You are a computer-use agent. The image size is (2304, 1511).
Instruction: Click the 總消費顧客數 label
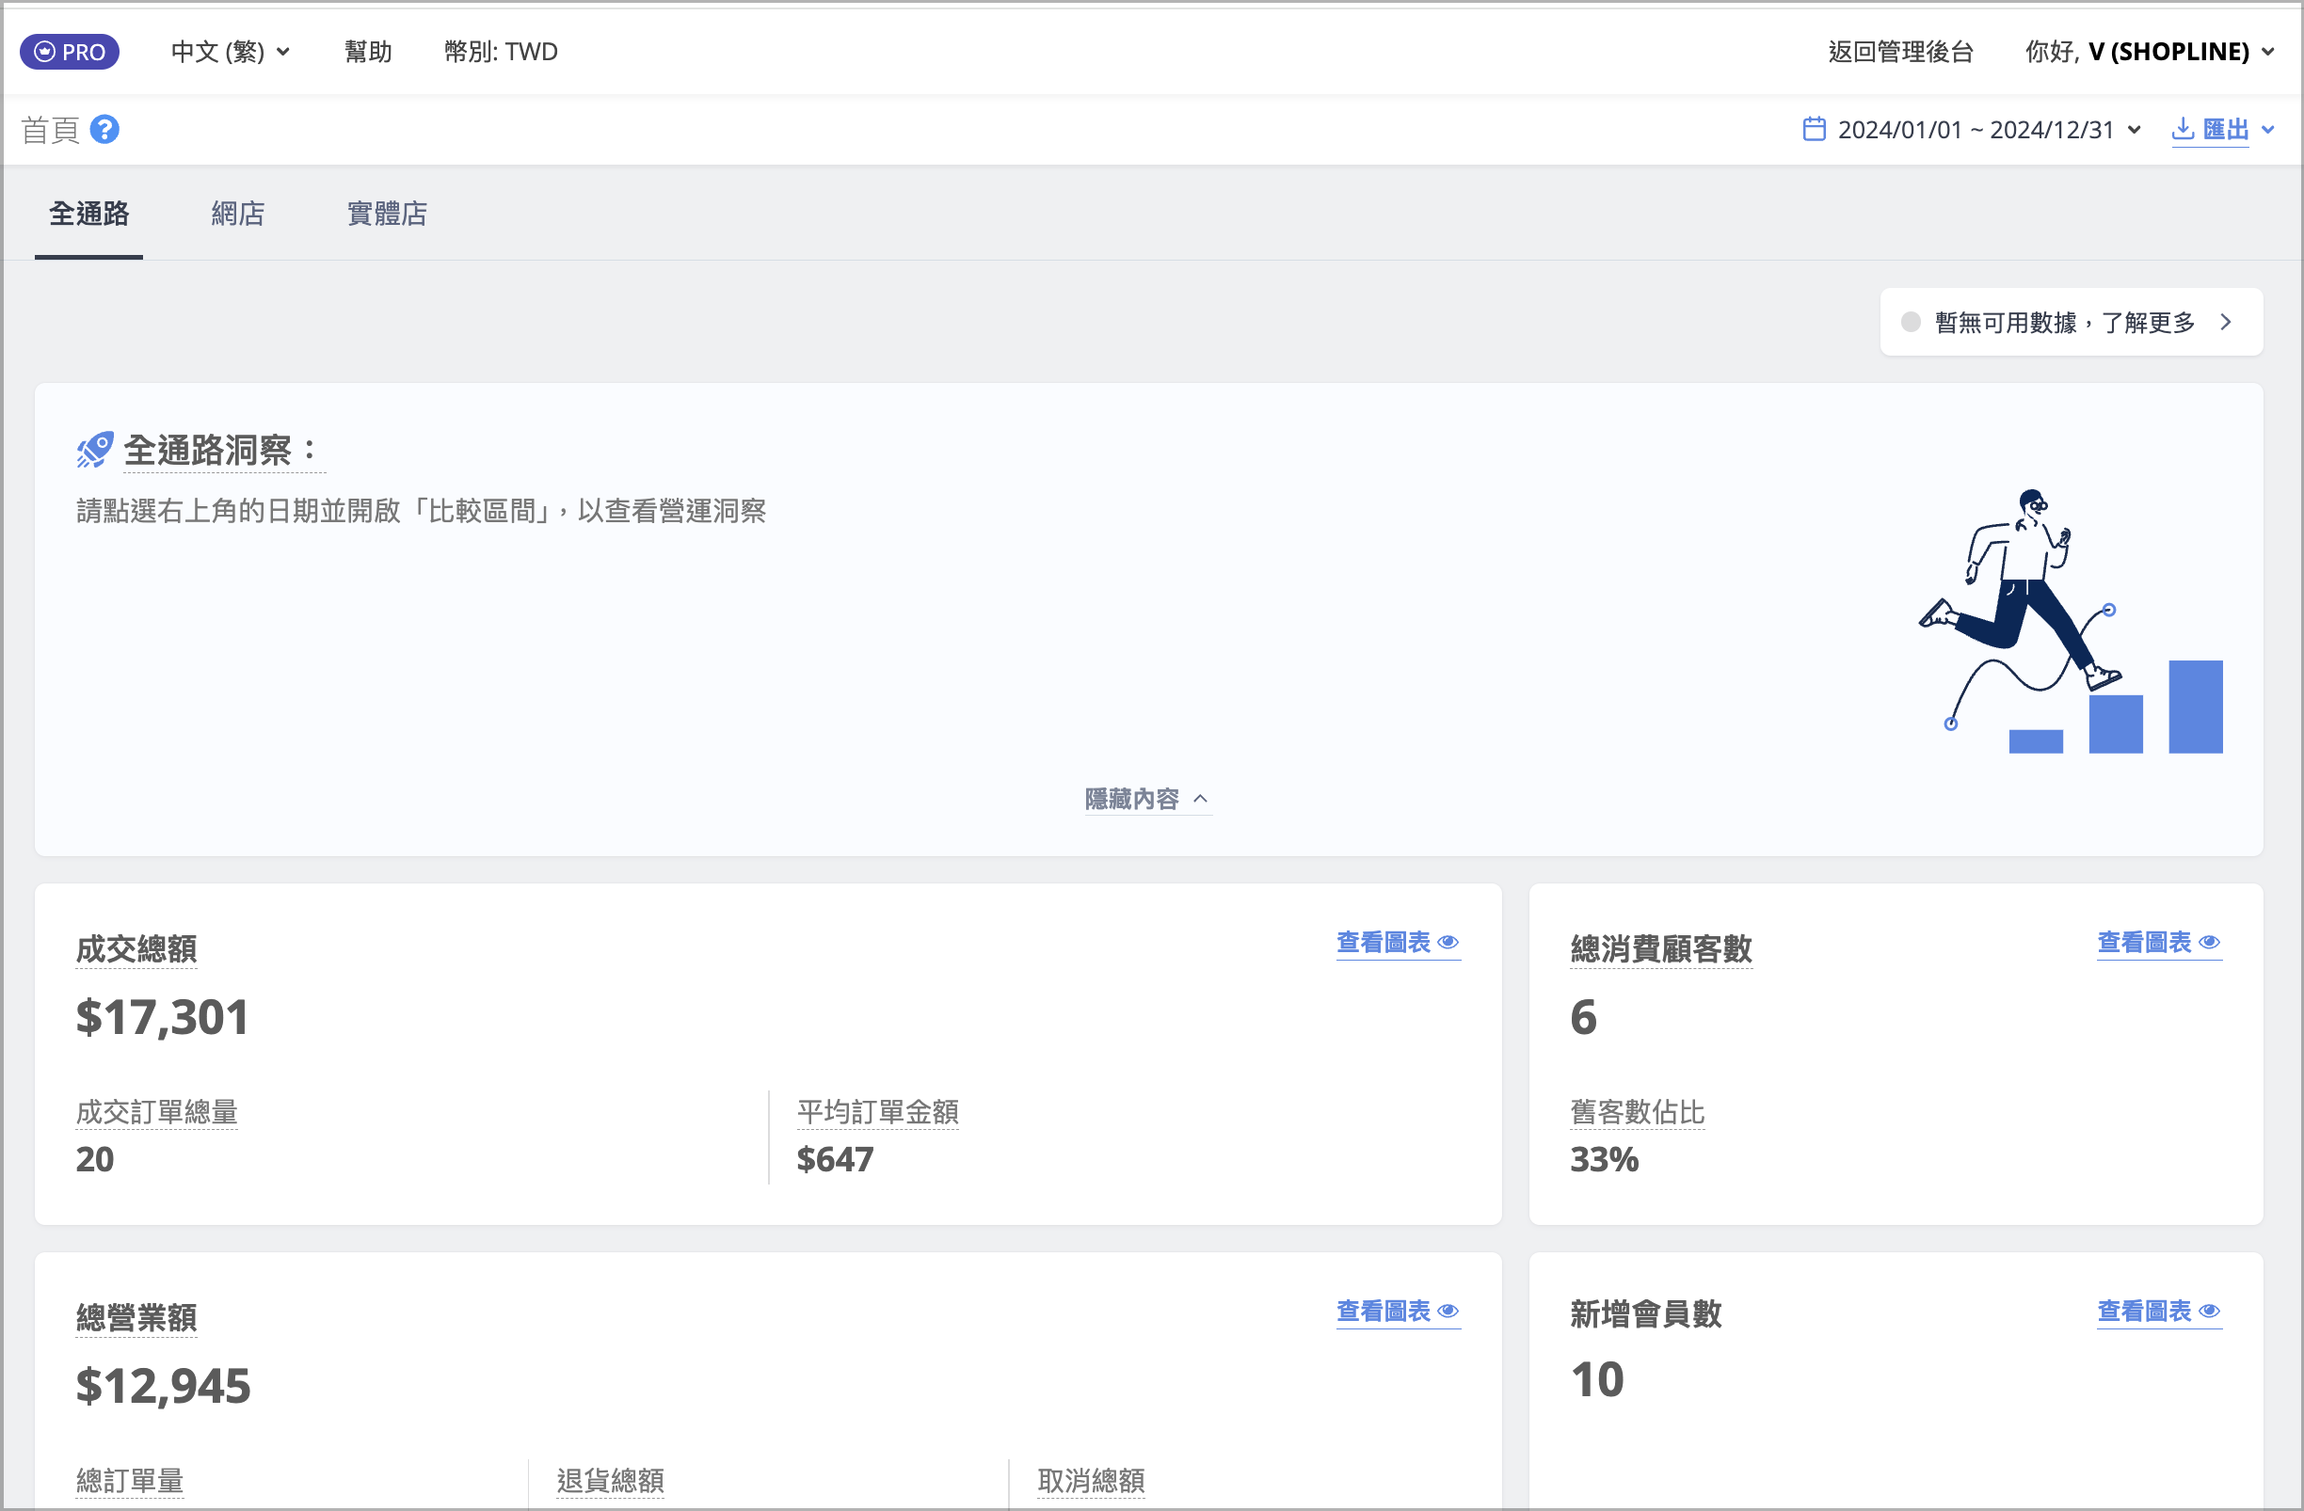click(1661, 948)
